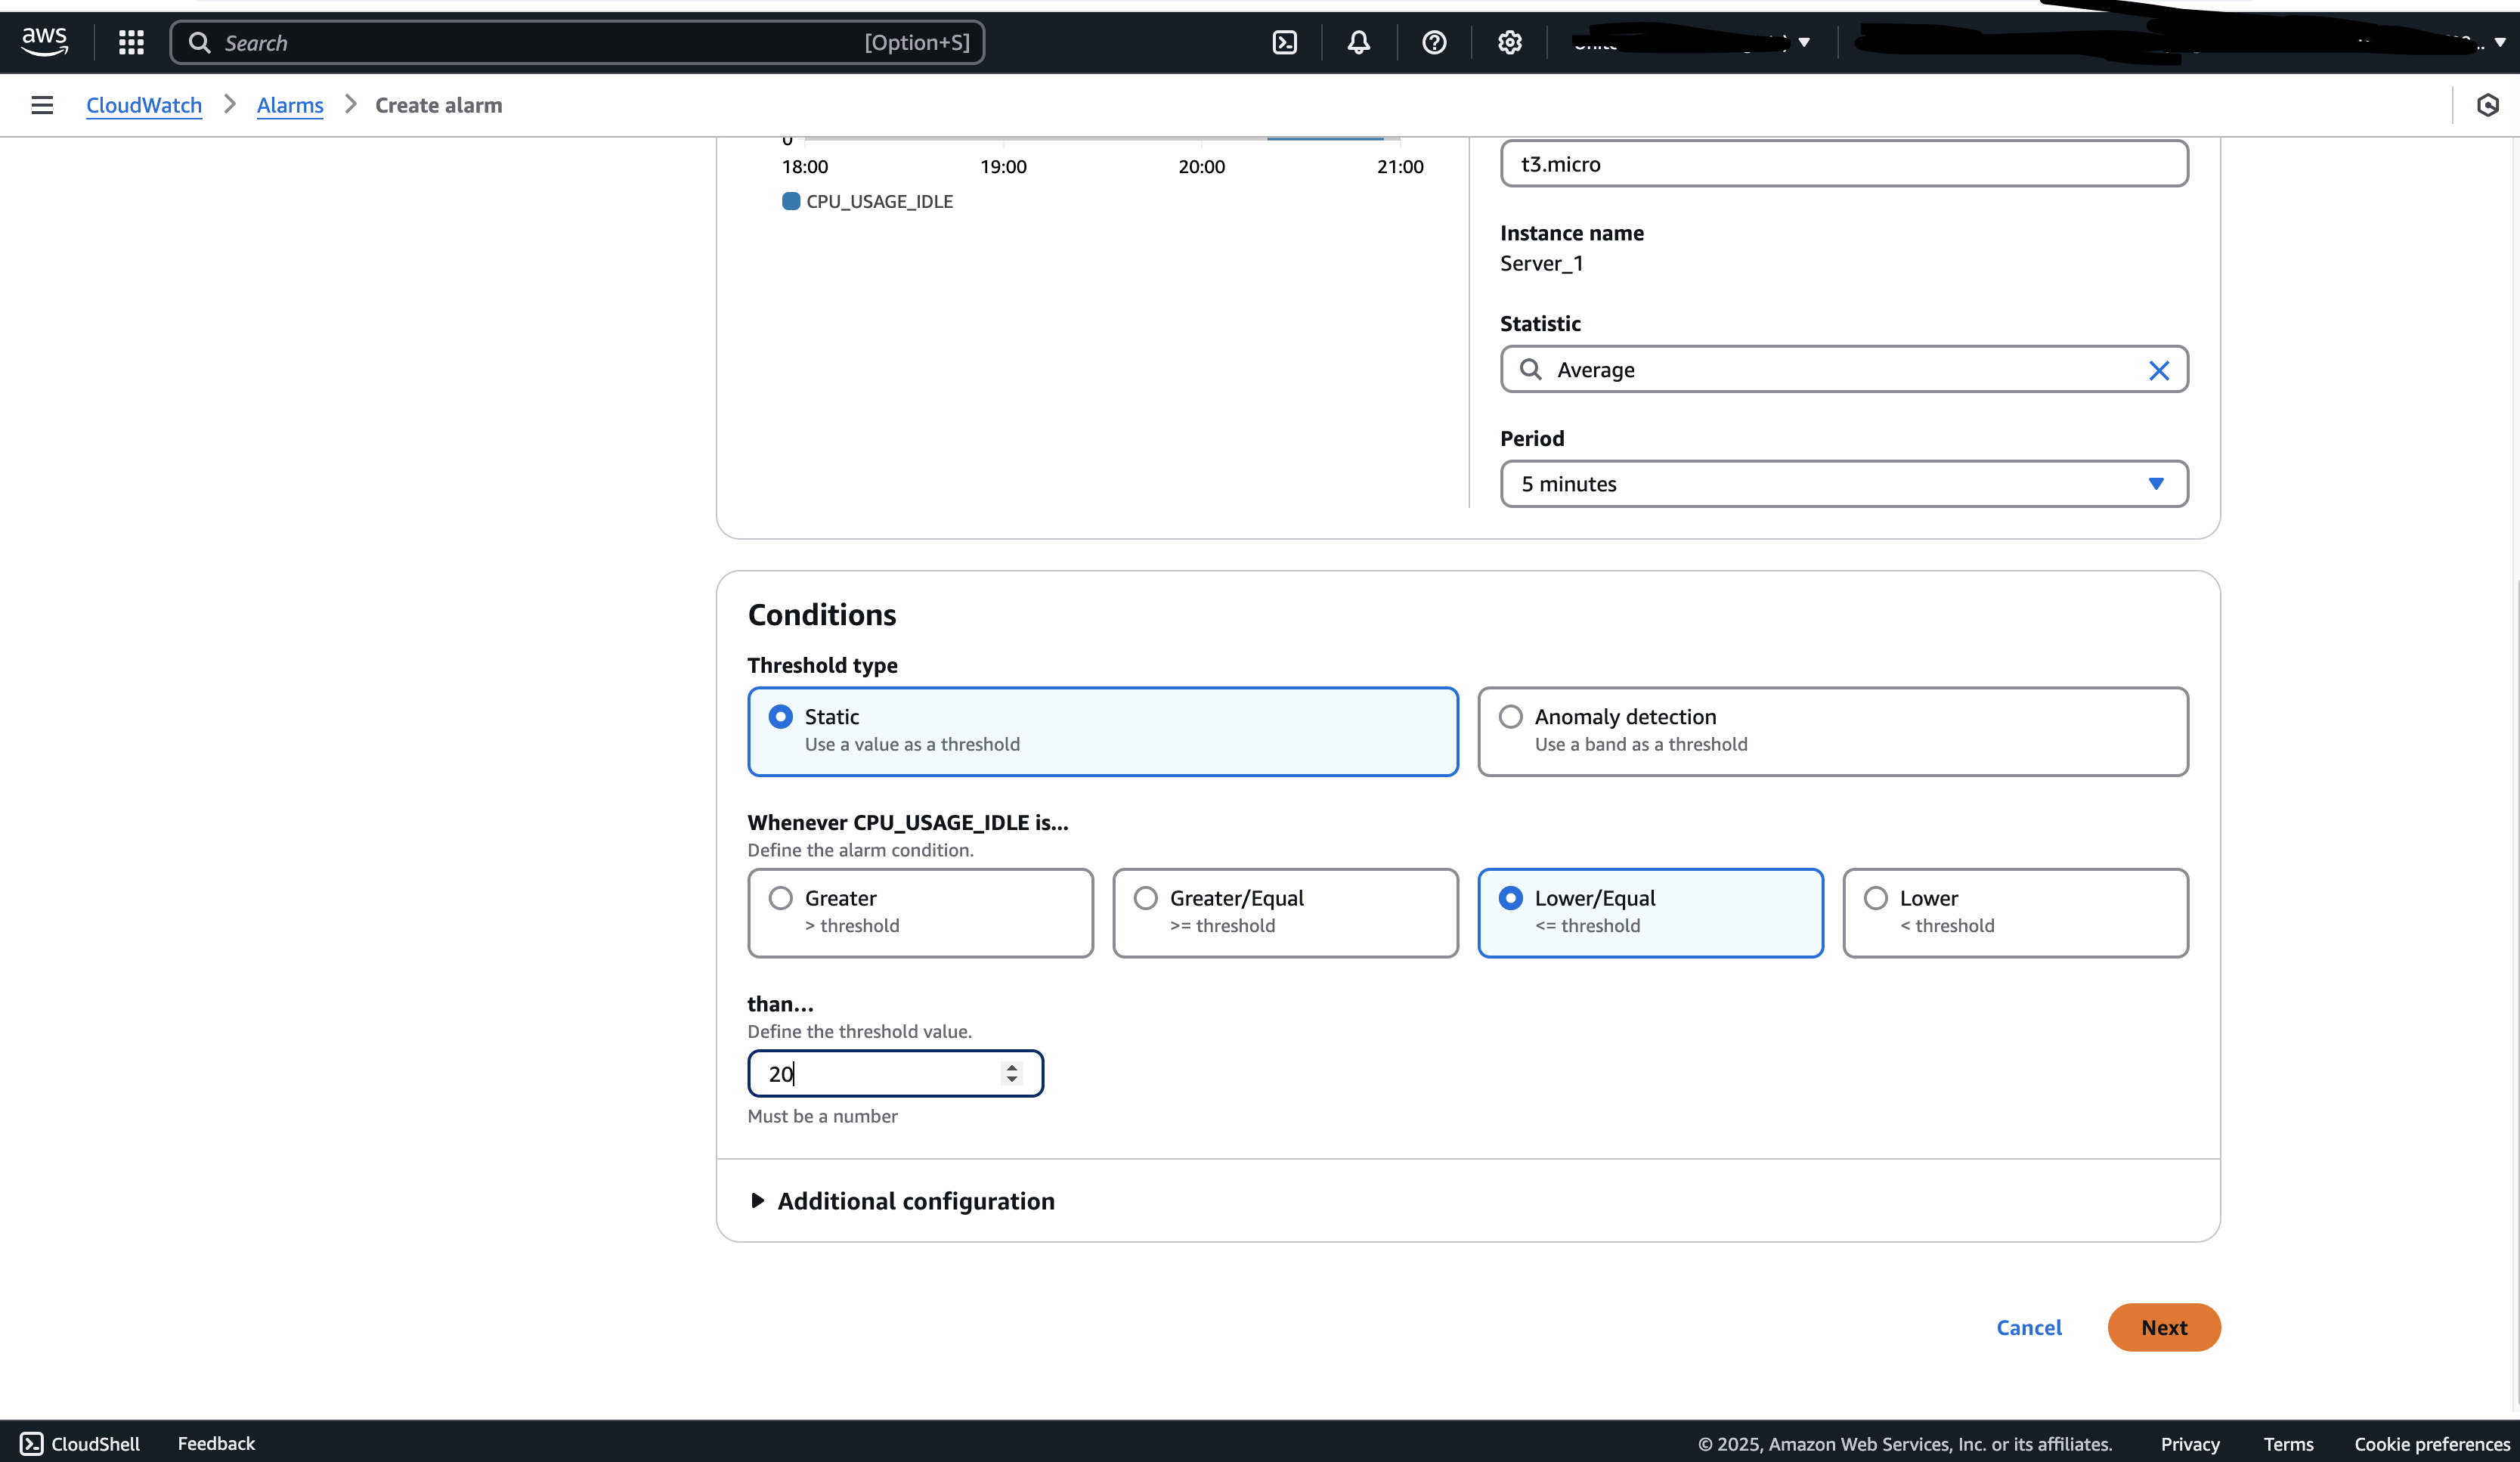The image size is (2520, 1462).
Task: Click the CPU_USAGE_IDLE legend label
Action: coord(879,201)
